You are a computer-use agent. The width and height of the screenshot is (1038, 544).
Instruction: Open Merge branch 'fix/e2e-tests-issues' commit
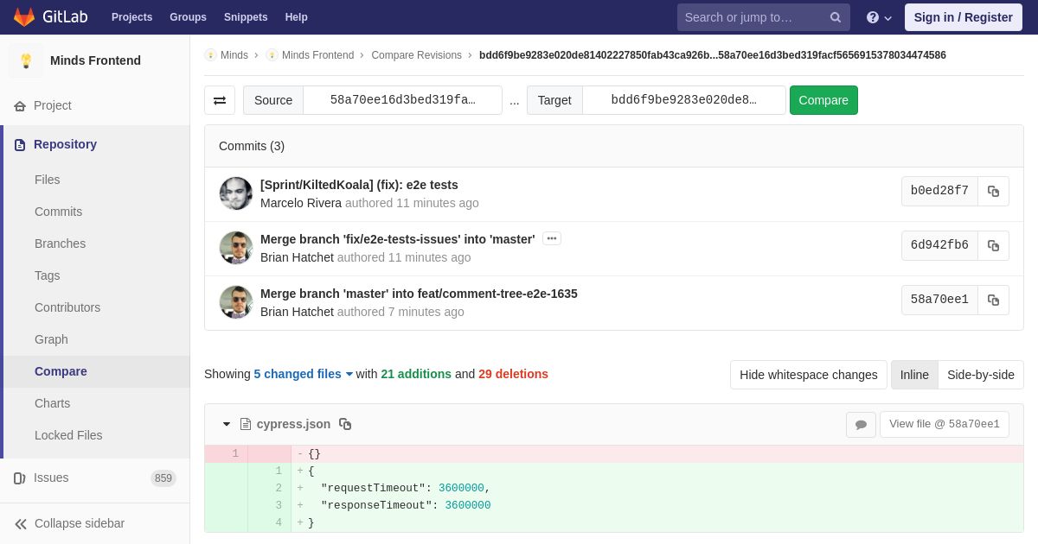(x=398, y=239)
